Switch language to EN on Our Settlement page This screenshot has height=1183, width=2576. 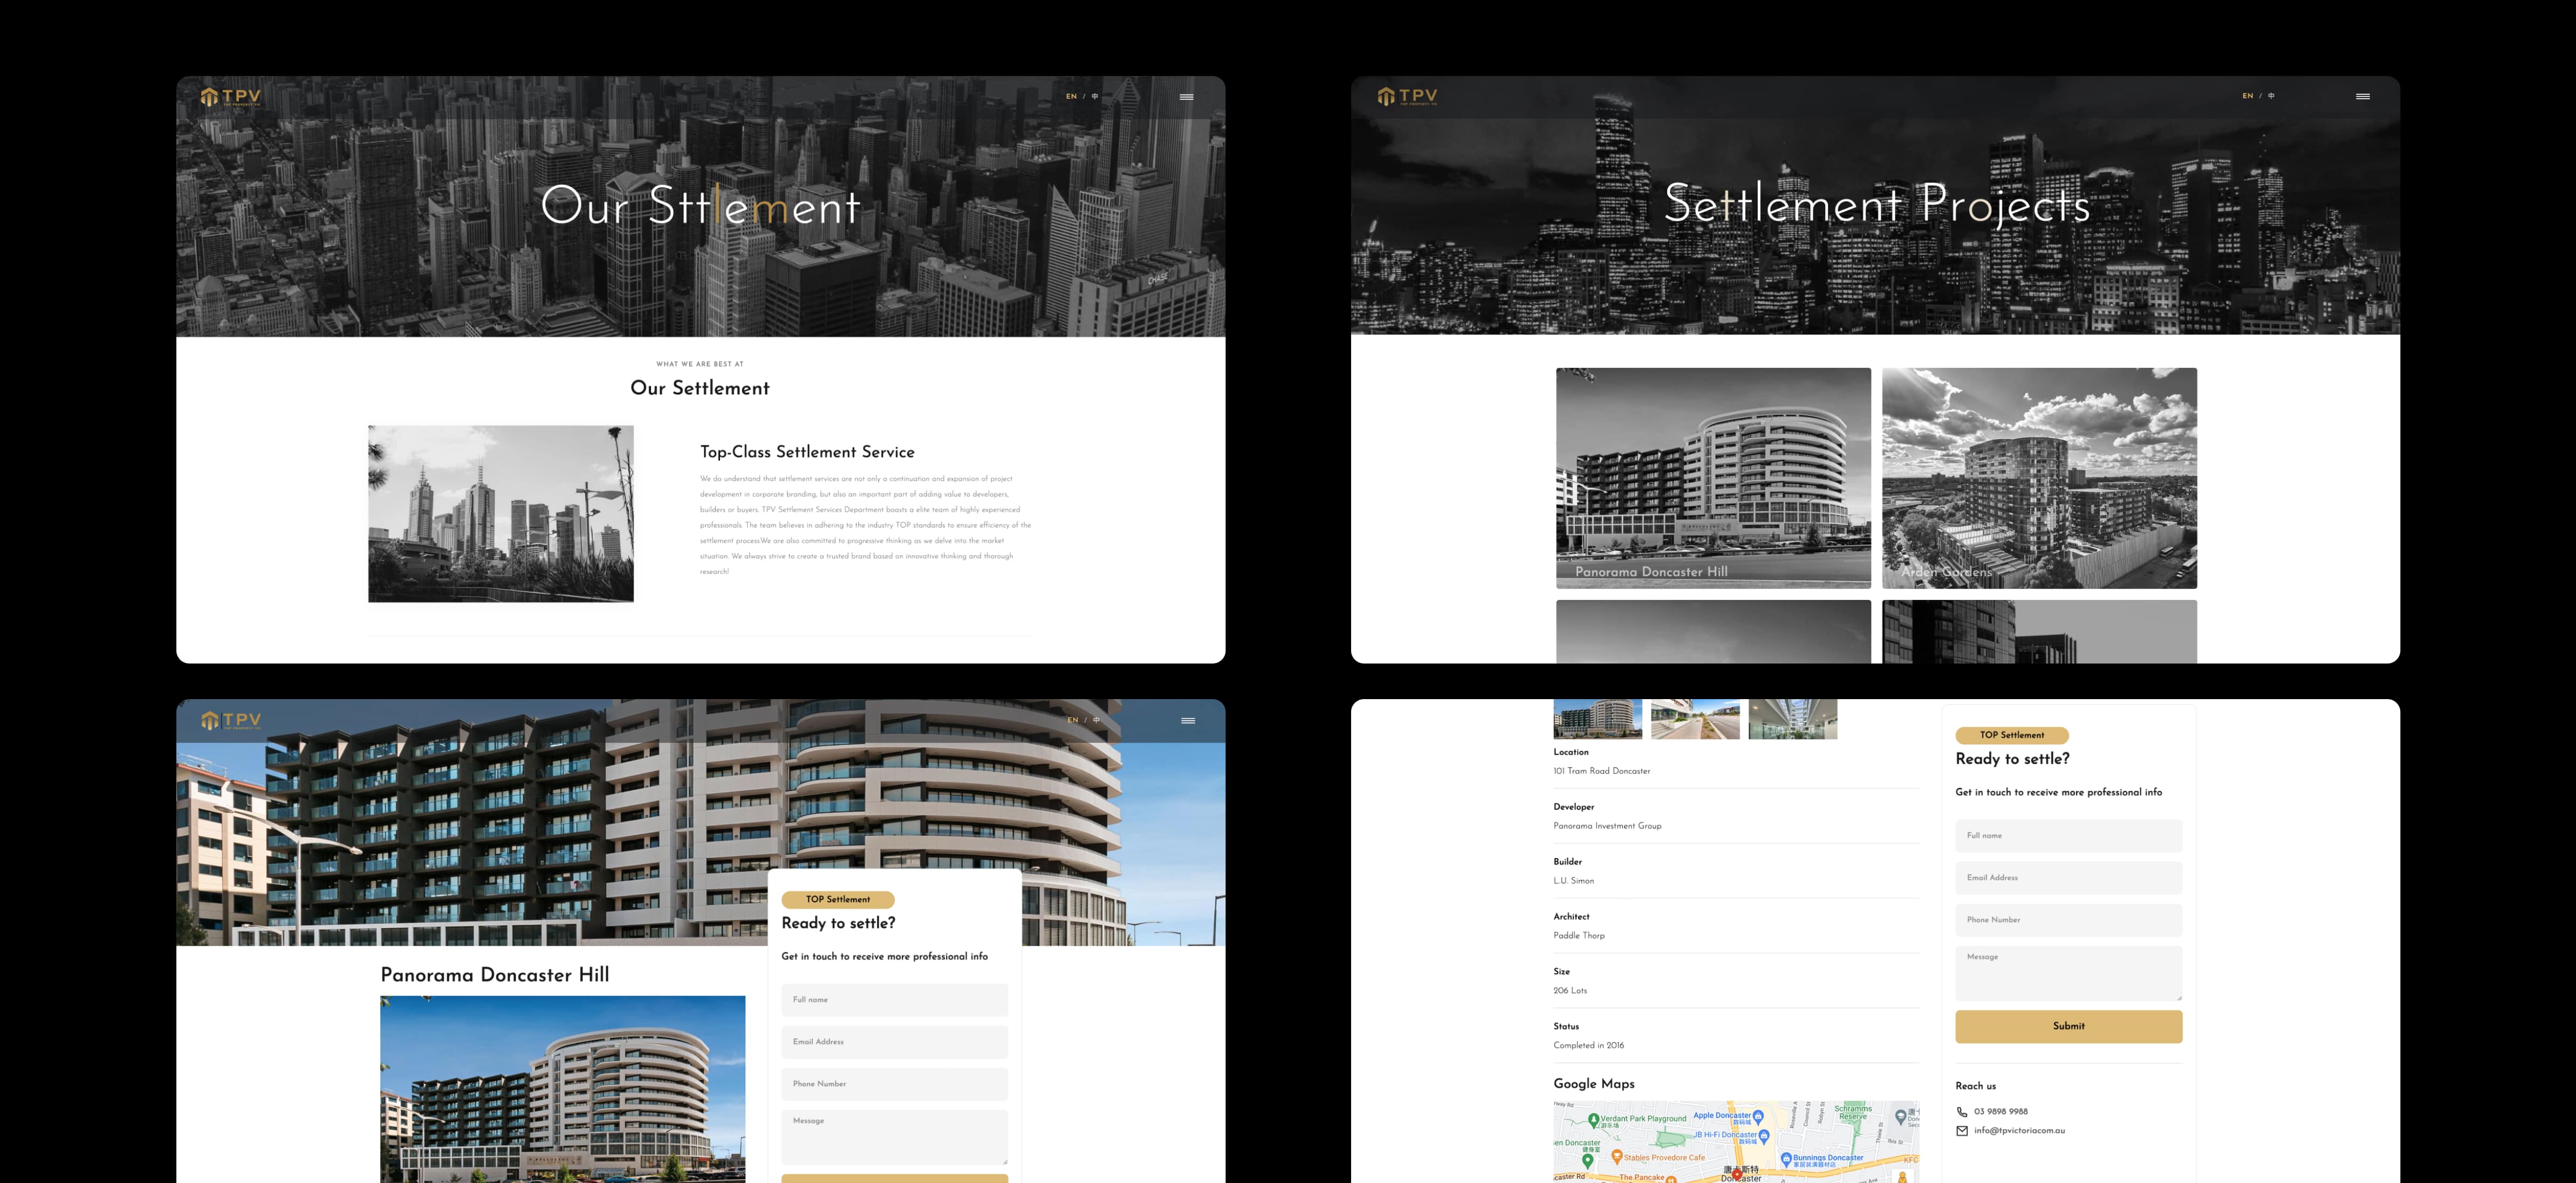click(1071, 97)
